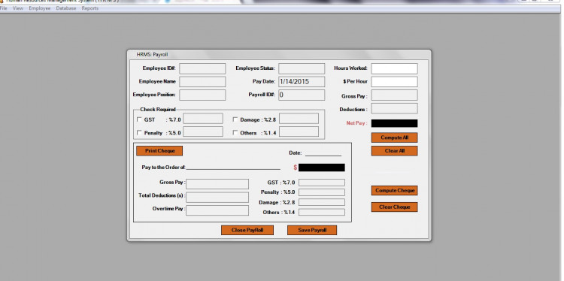This screenshot has height=281, width=564.
Task: Open the View menu
Action: click(x=18, y=8)
